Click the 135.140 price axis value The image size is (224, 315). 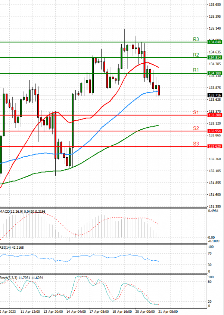(215, 28)
